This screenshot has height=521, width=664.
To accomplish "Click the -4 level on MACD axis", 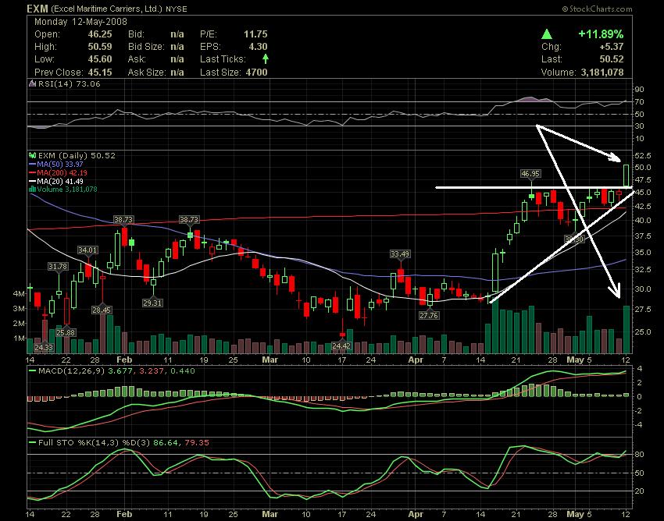I will (x=638, y=425).
